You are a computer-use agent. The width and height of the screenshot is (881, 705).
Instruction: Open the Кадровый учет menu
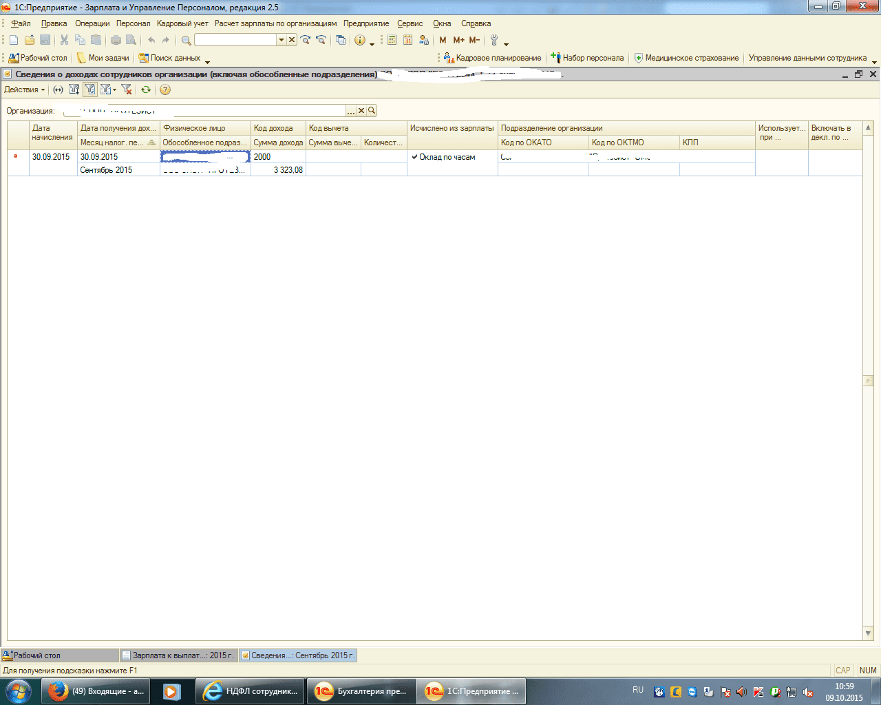click(182, 23)
